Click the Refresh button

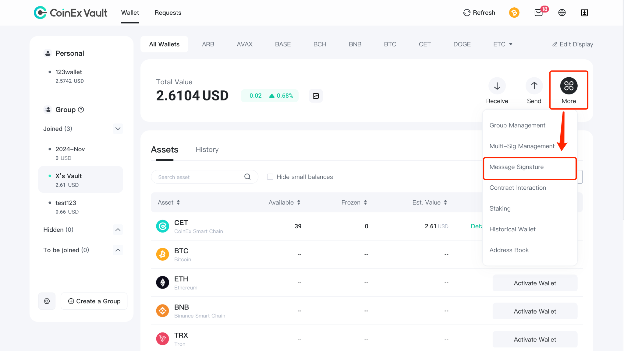click(x=479, y=12)
